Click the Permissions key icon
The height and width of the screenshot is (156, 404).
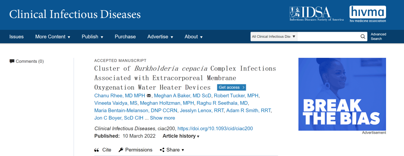[121, 150]
